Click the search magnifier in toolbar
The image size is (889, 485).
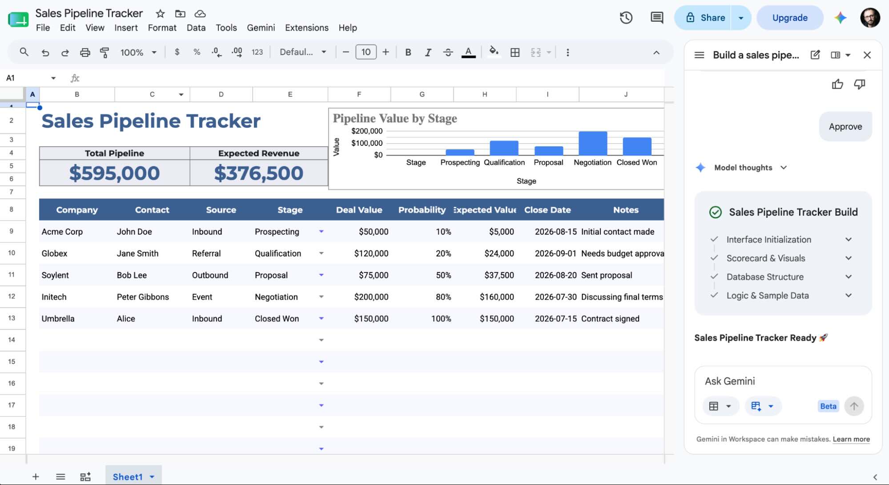click(x=24, y=52)
